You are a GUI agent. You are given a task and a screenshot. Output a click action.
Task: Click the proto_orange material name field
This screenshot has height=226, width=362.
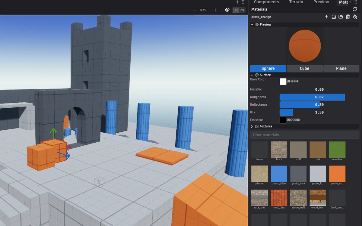tap(261, 17)
